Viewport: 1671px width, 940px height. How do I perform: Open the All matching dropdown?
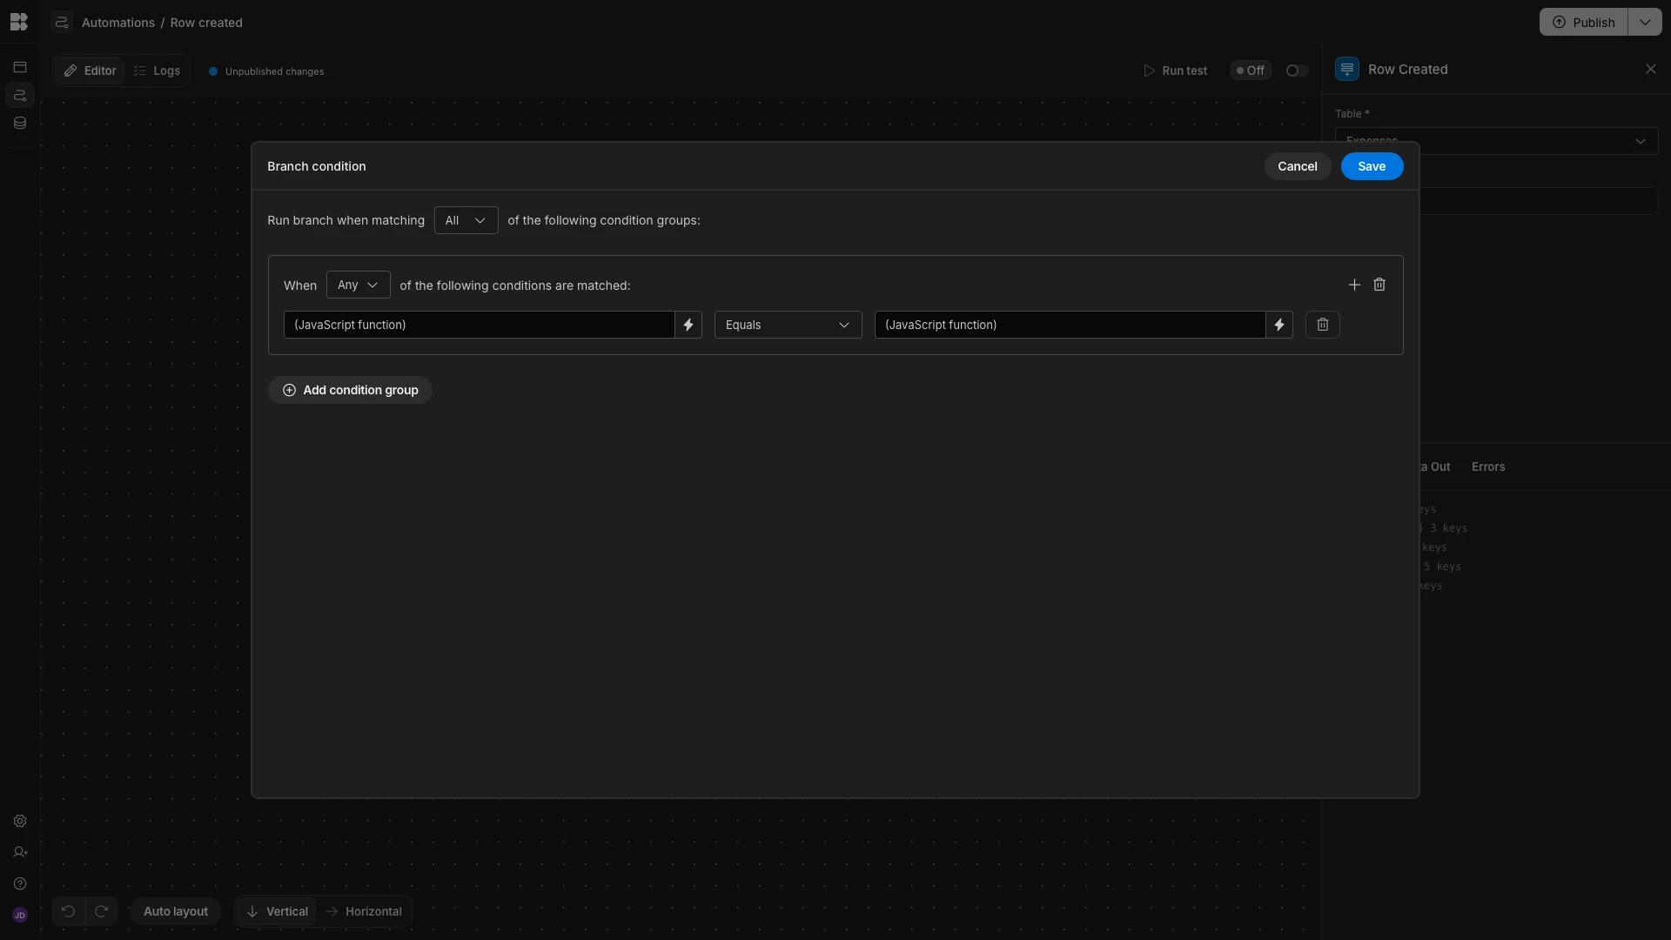point(466,220)
